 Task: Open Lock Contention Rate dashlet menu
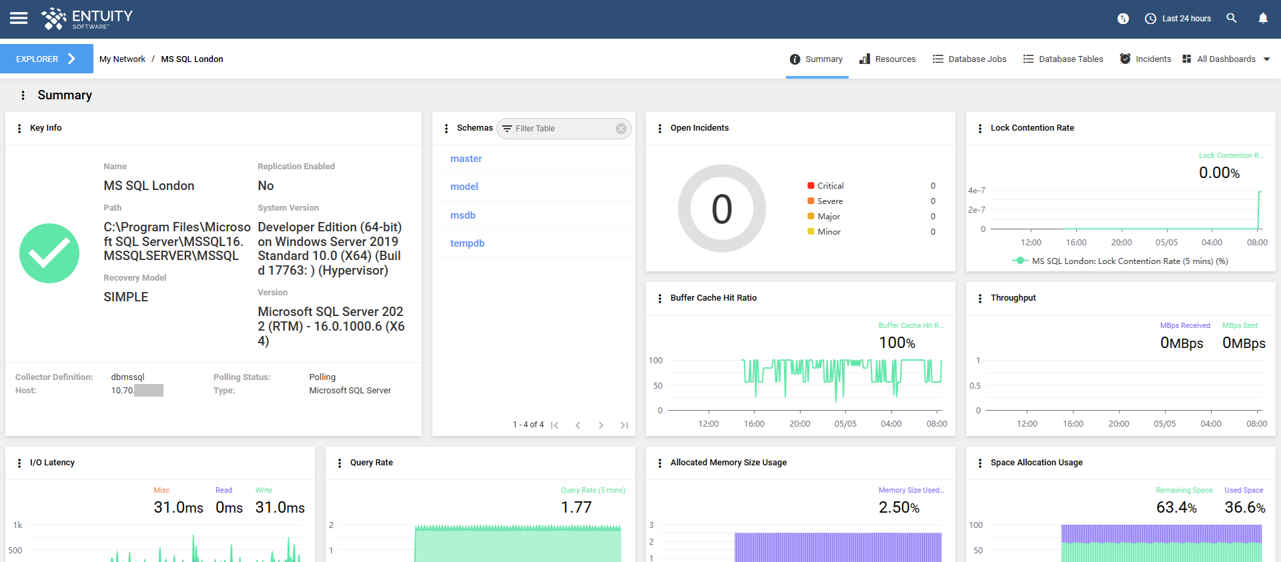(x=980, y=128)
